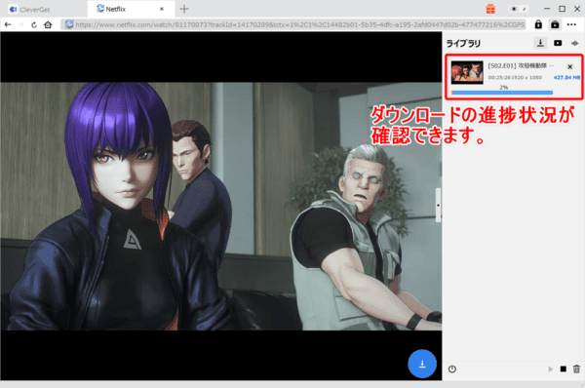Viewport: 585px width, 388px height.
Task: Show the downloading tasks tab in library
Action: (540, 43)
